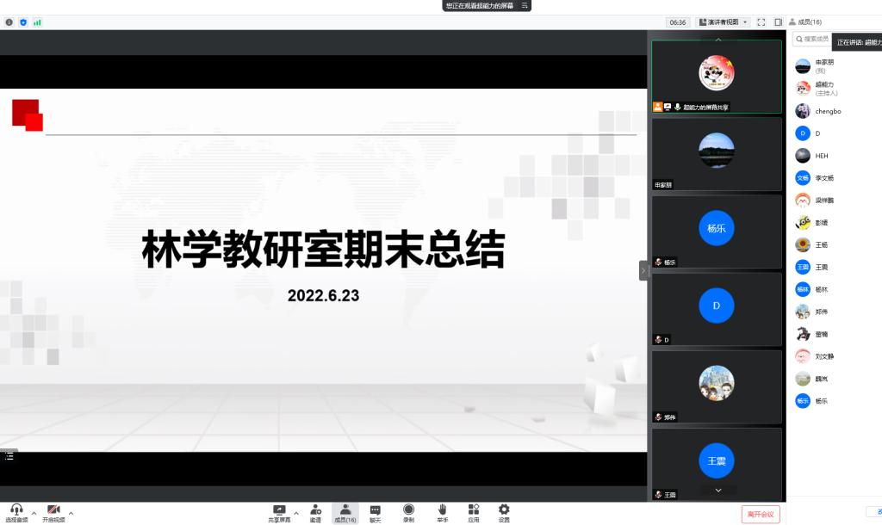Screen dimensions: 882x525
Task: Expand options arrow beside 共享屏幕
Action: click(x=296, y=513)
